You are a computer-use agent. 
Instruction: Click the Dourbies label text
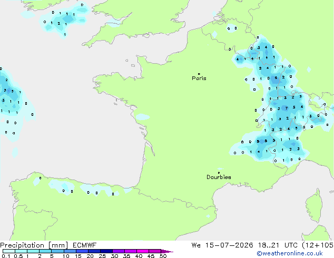[x=219, y=177]
